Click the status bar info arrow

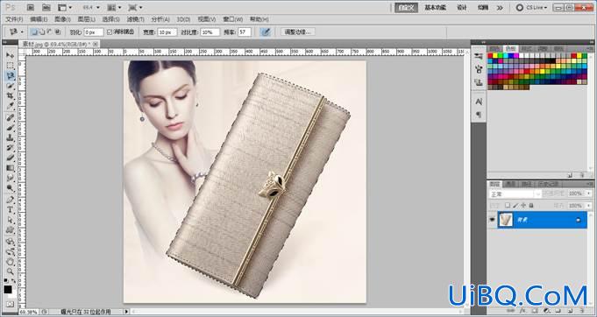(x=126, y=312)
